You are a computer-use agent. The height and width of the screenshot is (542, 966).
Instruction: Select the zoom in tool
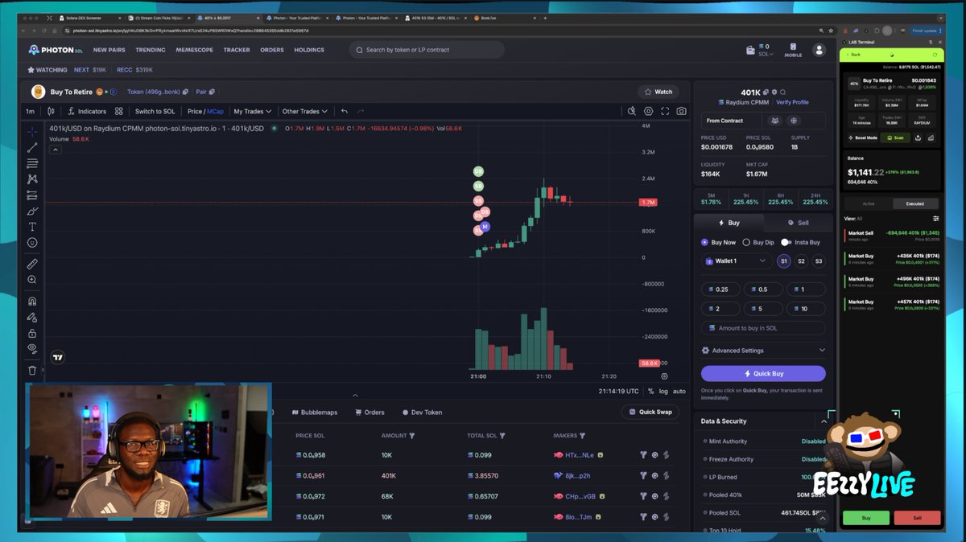pos(32,280)
